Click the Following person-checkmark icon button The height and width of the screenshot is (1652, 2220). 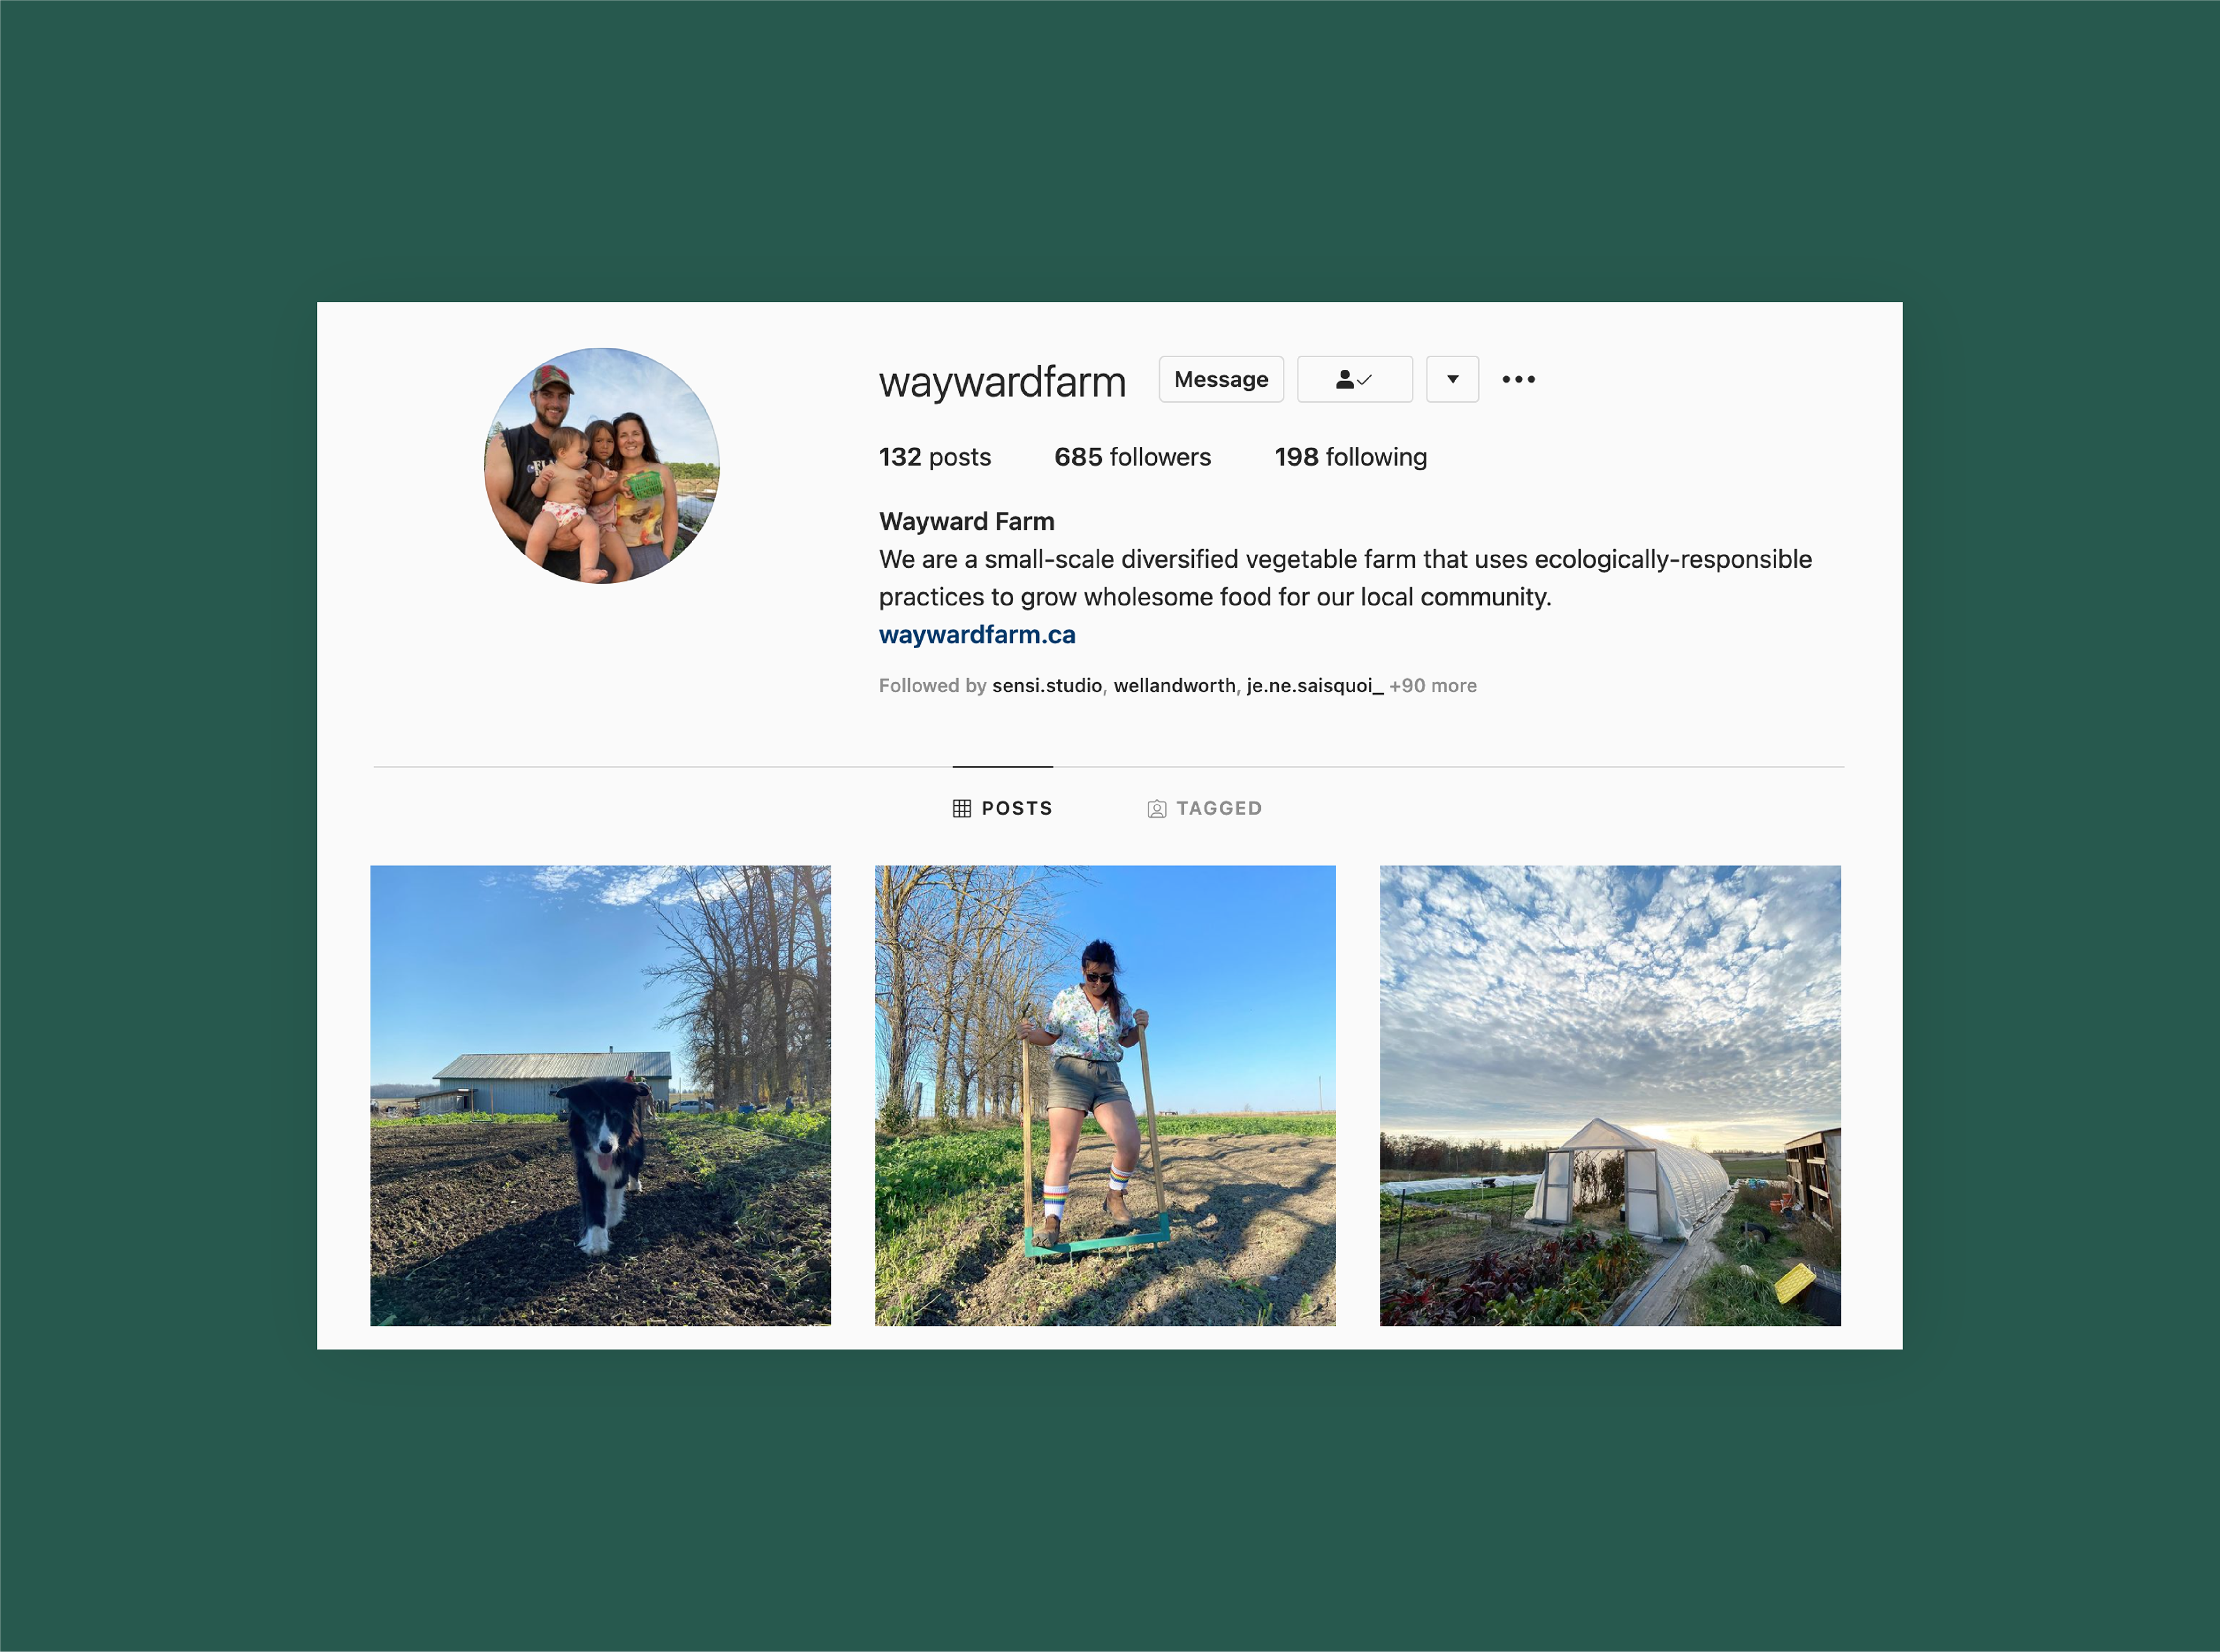tap(1354, 379)
